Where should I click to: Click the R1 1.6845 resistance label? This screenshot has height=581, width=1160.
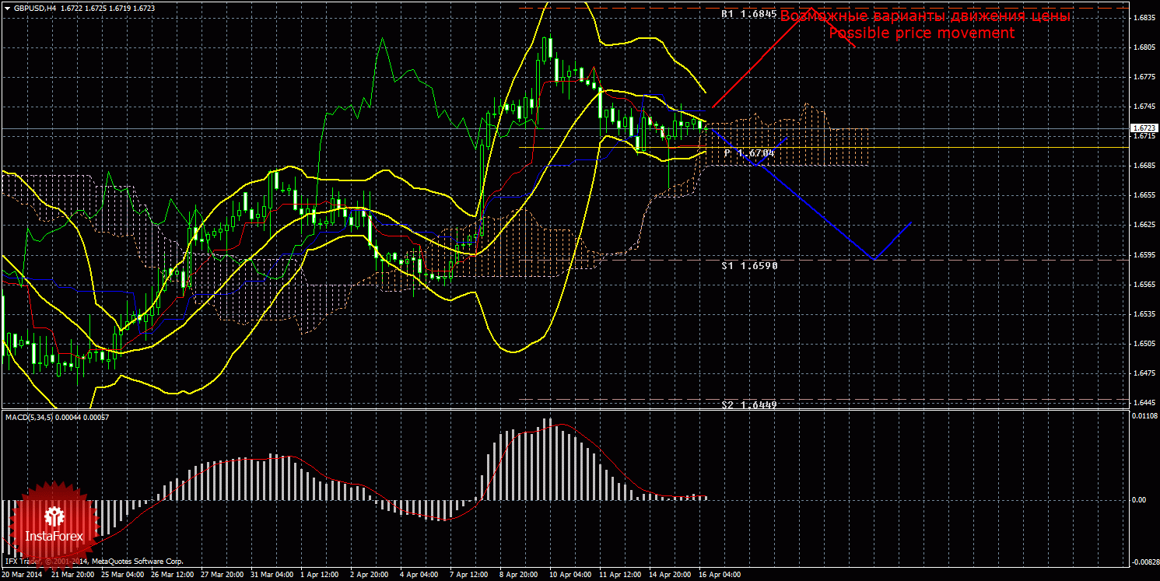point(748,14)
